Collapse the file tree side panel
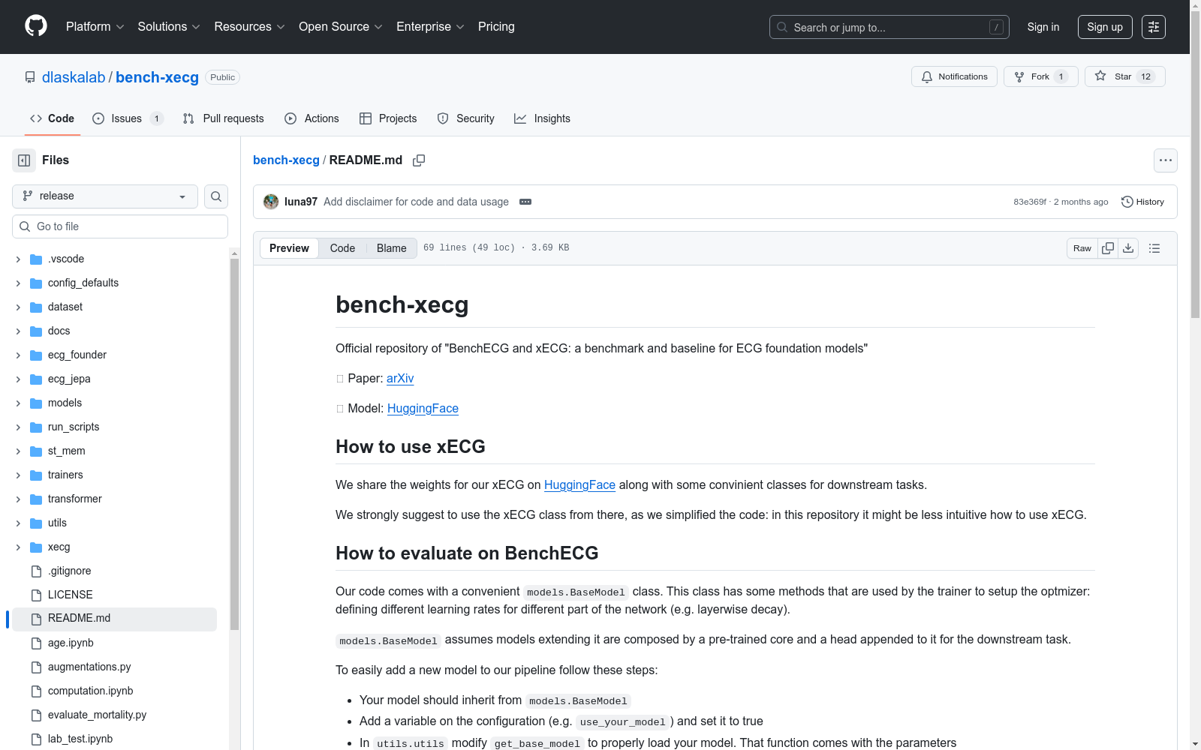 pos(24,160)
